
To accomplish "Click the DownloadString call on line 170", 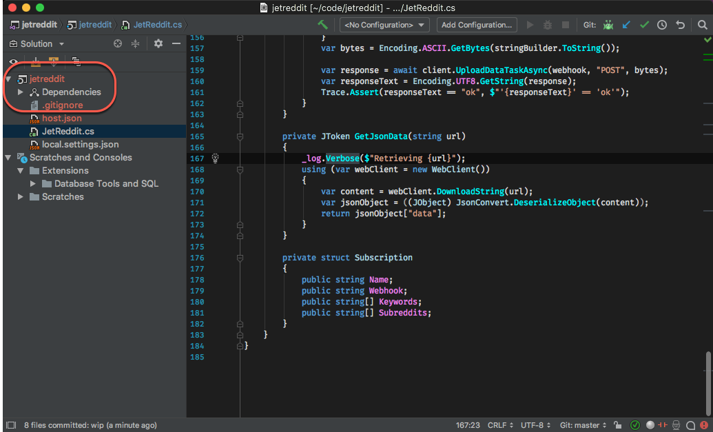I will click(x=471, y=192).
